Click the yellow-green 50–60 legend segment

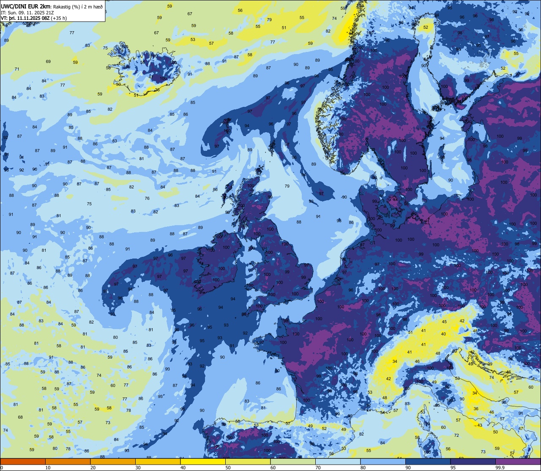pyautogui.click(x=248, y=461)
